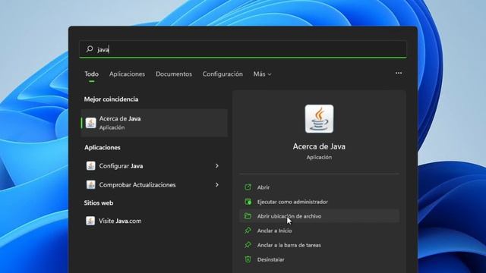Click the search magnifier icon

[x=90, y=49]
